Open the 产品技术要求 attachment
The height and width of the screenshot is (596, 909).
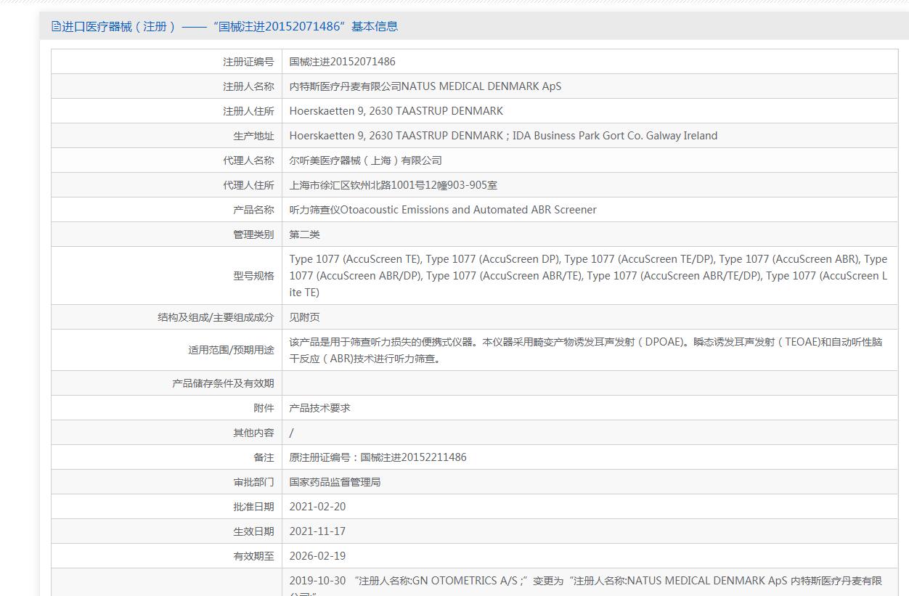319,408
